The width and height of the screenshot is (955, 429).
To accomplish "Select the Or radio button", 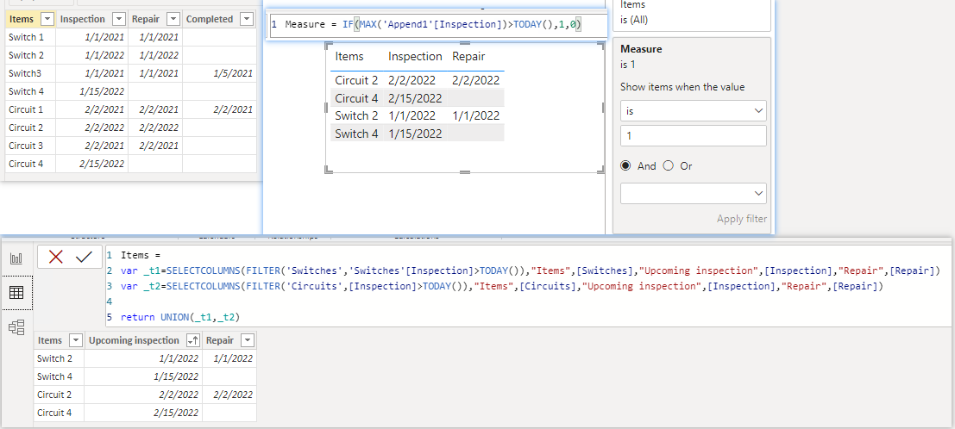I will pos(668,165).
